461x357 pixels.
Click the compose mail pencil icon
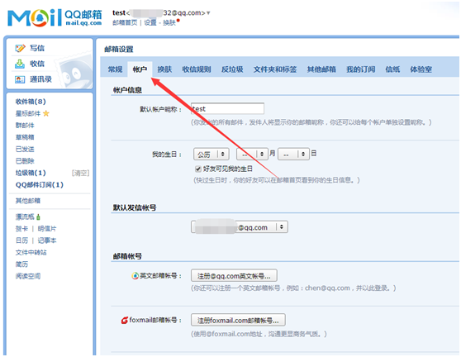tap(20, 48)
